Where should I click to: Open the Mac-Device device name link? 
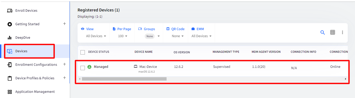(x=148, y=67)
